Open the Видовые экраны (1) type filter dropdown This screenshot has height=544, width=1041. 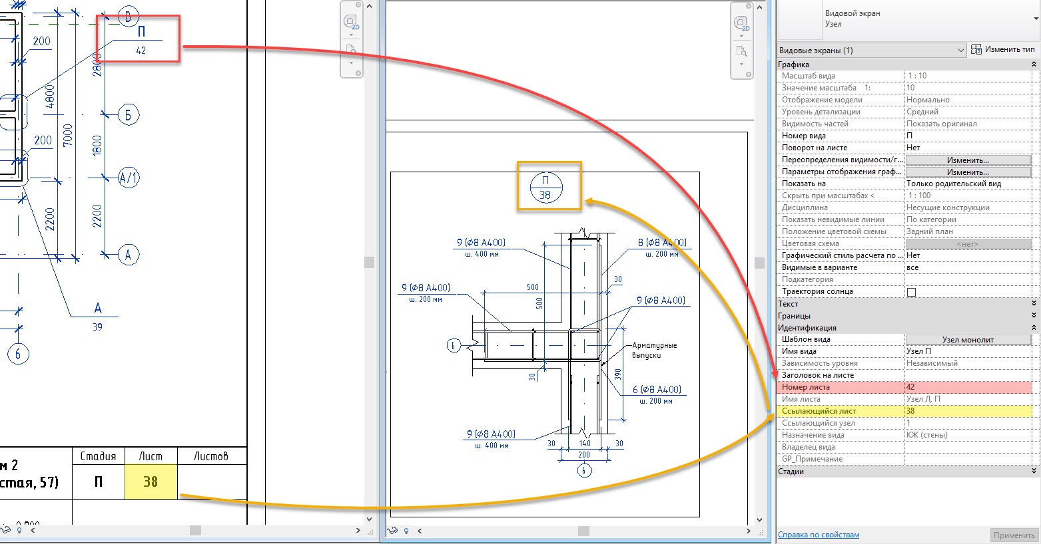(x=872, y=51)
